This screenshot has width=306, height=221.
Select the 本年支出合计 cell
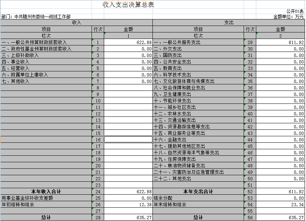pos(198,191)
